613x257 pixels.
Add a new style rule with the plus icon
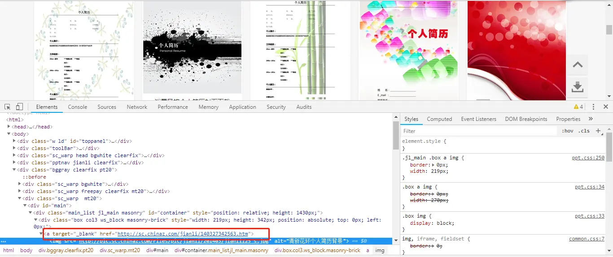point(598,131)
